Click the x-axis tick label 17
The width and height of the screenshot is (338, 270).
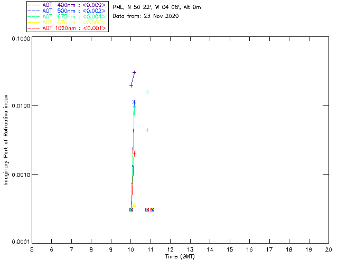point(269,250)
